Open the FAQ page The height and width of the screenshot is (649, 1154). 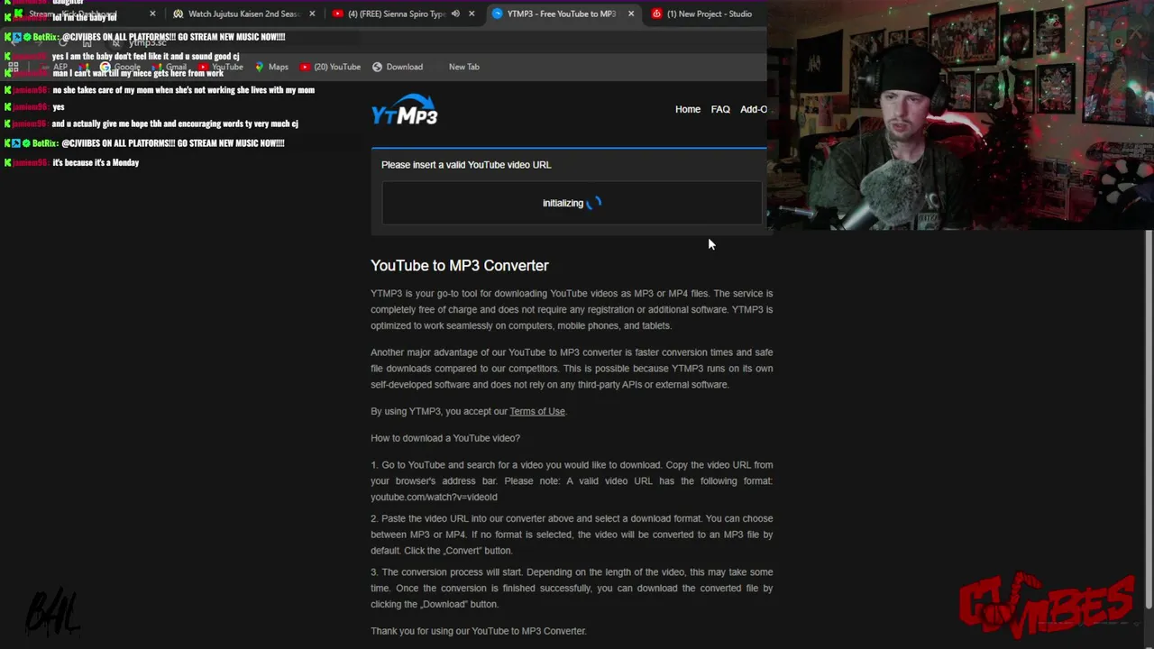point(720,109)
